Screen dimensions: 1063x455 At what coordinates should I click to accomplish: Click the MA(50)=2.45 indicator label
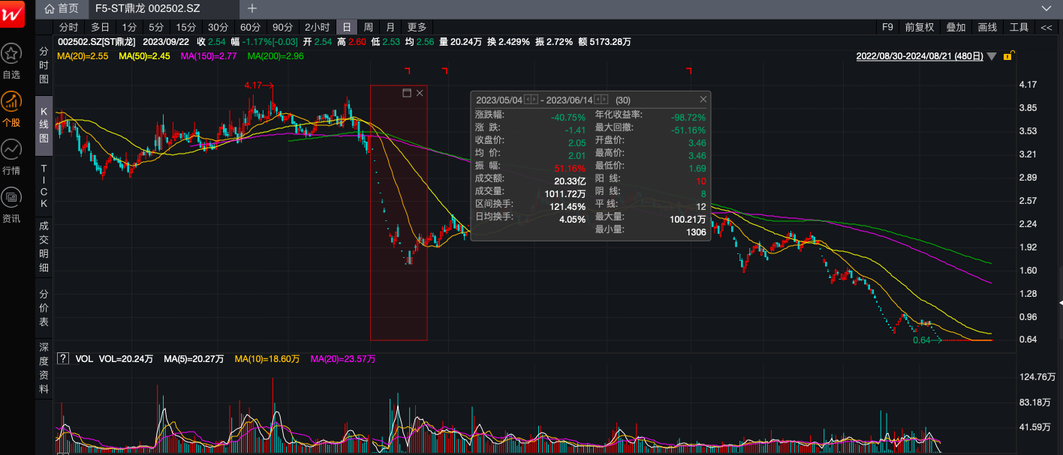[145, 56]
